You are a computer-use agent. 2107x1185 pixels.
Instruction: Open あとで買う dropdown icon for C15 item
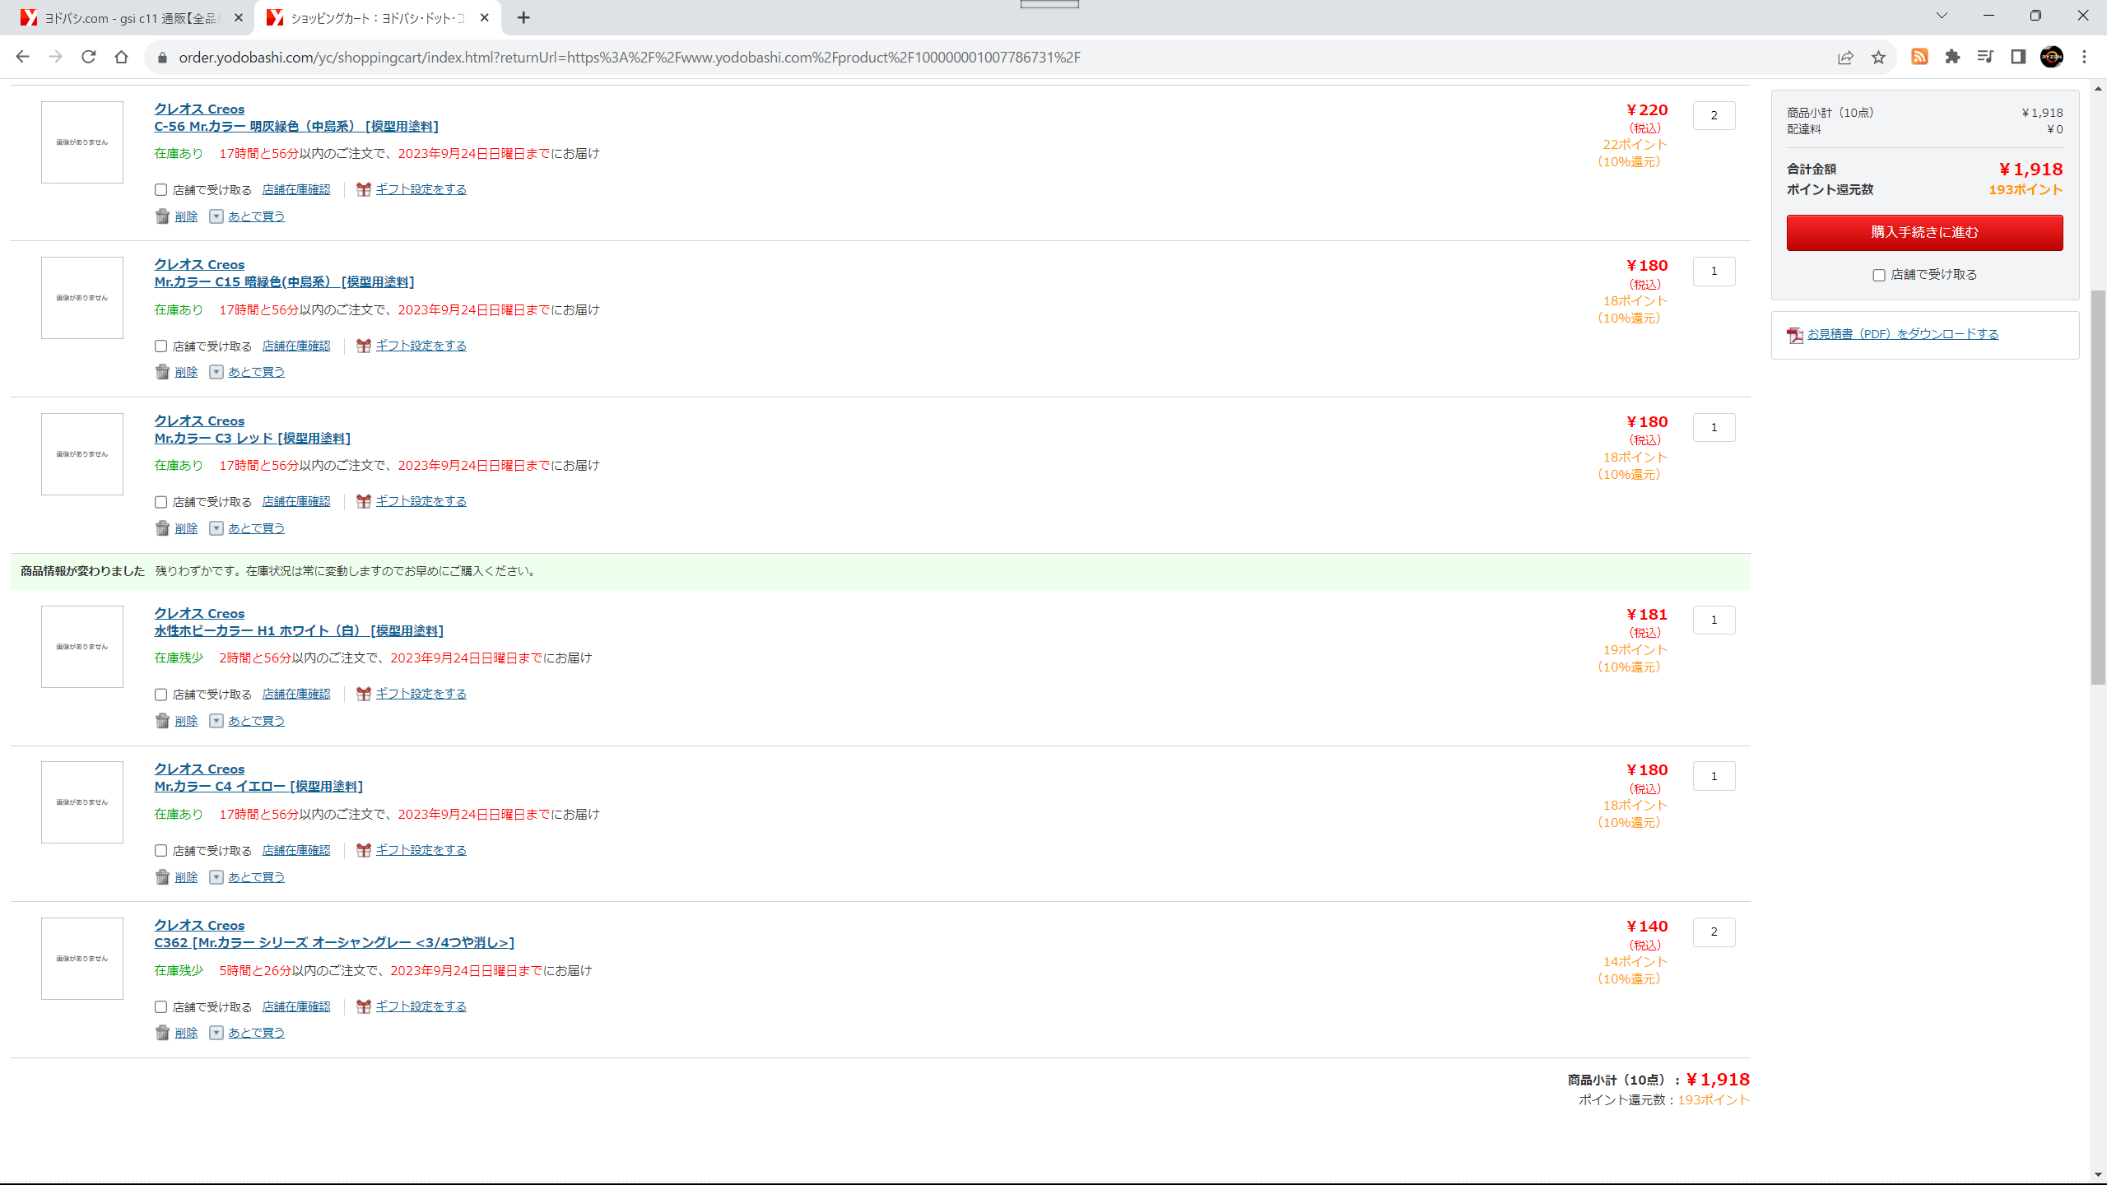[216, 372]
